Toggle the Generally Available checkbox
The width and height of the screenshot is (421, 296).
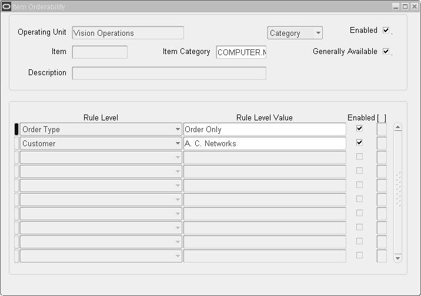click(x=386, y=52)
